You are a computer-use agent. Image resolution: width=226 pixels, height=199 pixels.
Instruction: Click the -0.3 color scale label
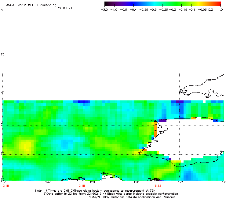153,10
